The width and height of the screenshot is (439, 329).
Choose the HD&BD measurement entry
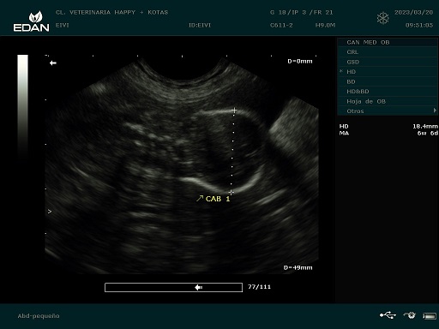click(388, 92)
